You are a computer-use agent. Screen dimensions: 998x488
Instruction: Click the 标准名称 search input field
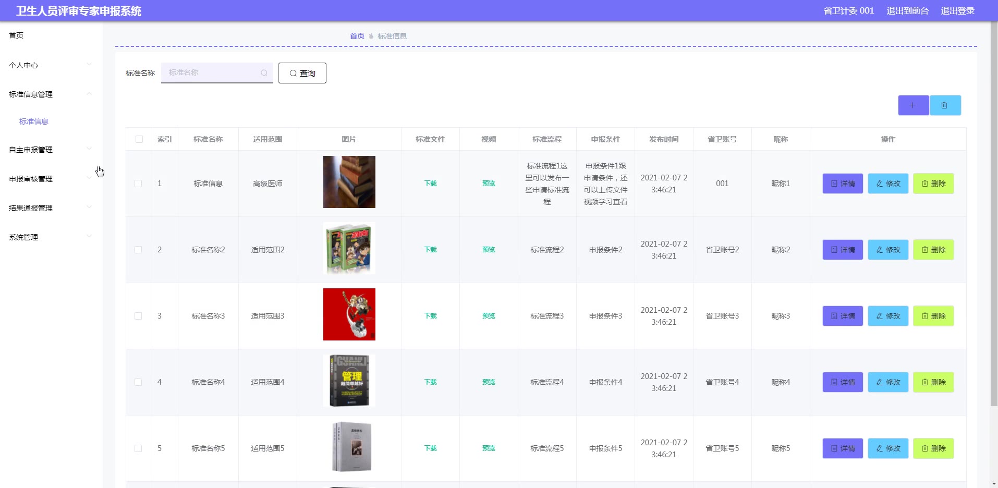pos(211,73)
